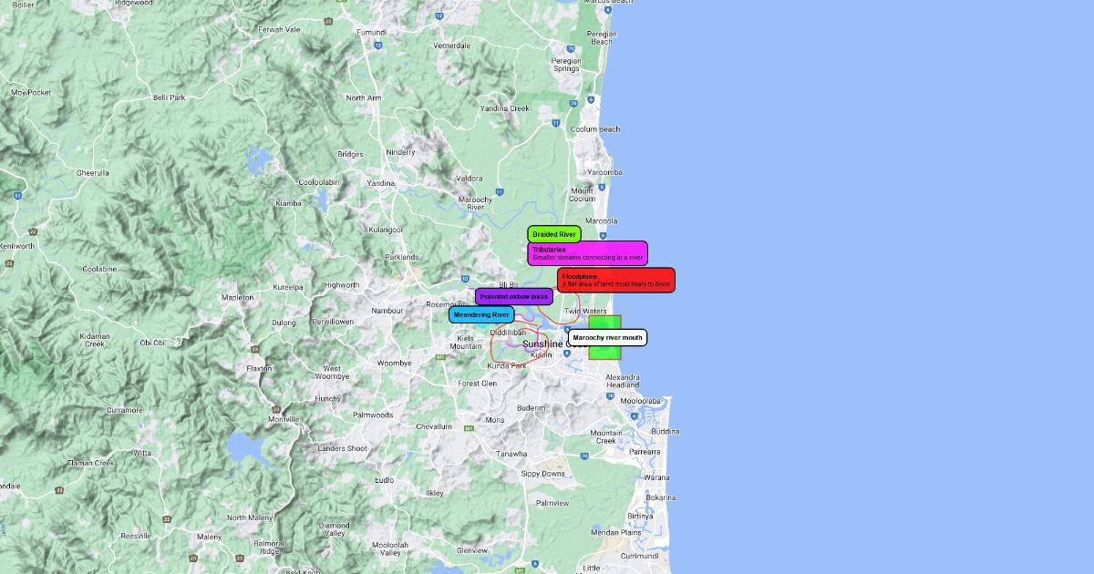Click the Belli Park label

point(169,97)
